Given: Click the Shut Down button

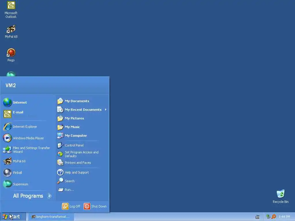Looking at the screenshot, I should (95, 206).
